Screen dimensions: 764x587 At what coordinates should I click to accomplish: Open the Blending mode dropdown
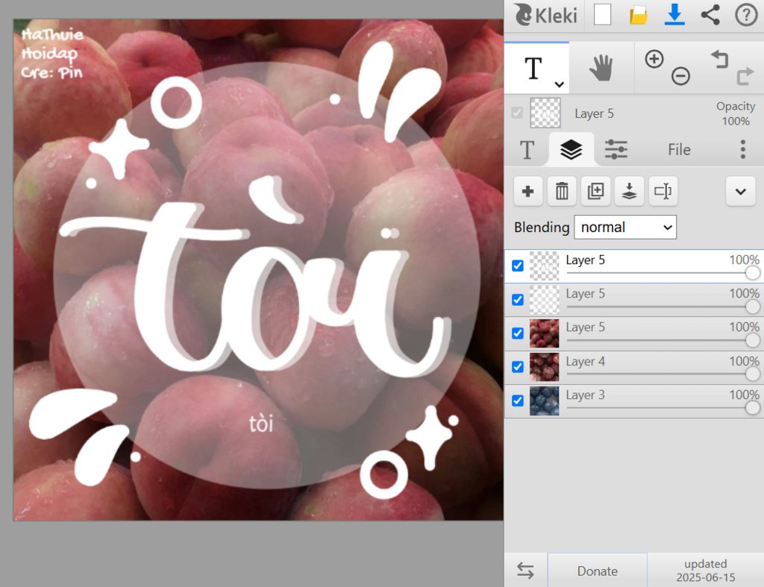624,227
